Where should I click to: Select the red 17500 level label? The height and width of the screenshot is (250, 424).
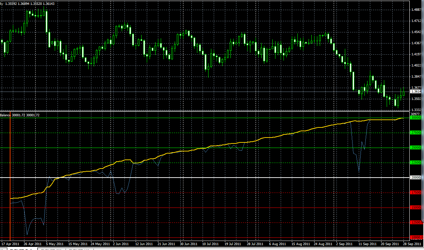[416, 193]
